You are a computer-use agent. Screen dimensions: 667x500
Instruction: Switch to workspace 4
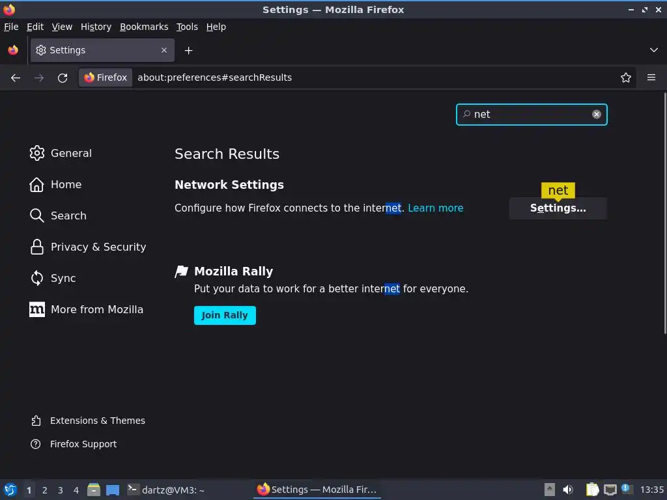click(76, 490)
